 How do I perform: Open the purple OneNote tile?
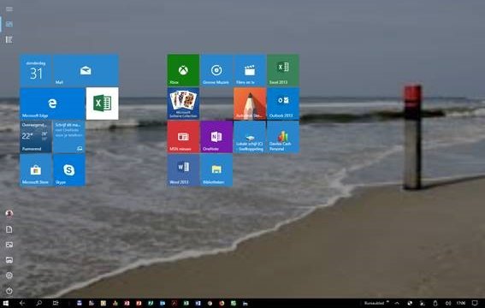tap(216, 137)
